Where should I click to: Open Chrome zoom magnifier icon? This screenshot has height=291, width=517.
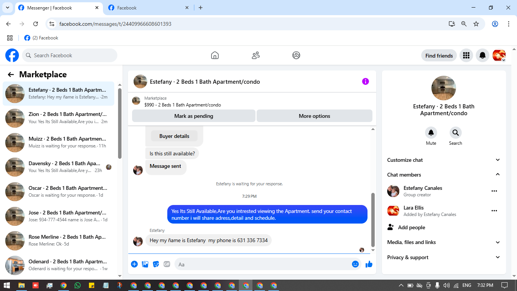coord(464,24)
